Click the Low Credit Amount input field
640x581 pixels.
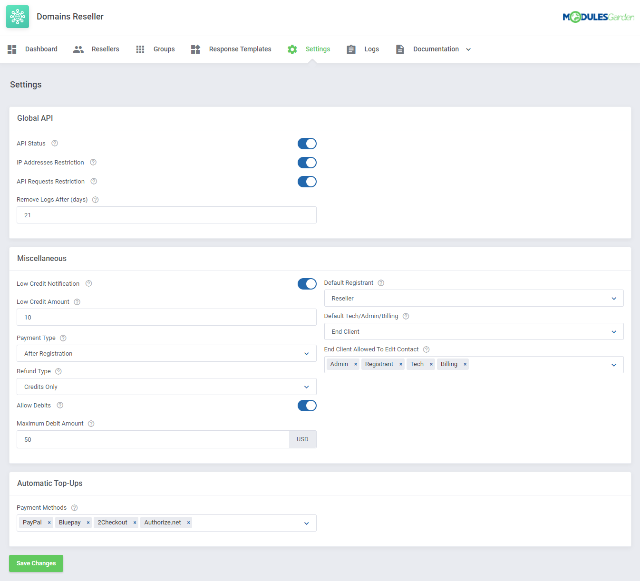pos(166,317)
